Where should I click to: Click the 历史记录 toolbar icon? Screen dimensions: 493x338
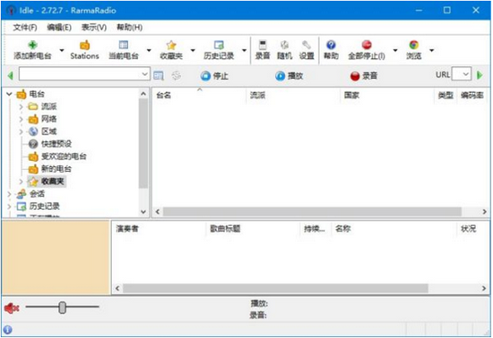(x=219, y=45)
